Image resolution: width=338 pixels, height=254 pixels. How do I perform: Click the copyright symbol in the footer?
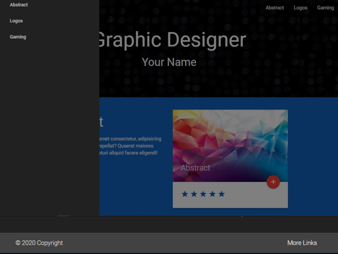click(17, 243)
